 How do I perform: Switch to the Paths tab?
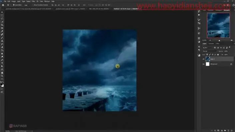218,44
